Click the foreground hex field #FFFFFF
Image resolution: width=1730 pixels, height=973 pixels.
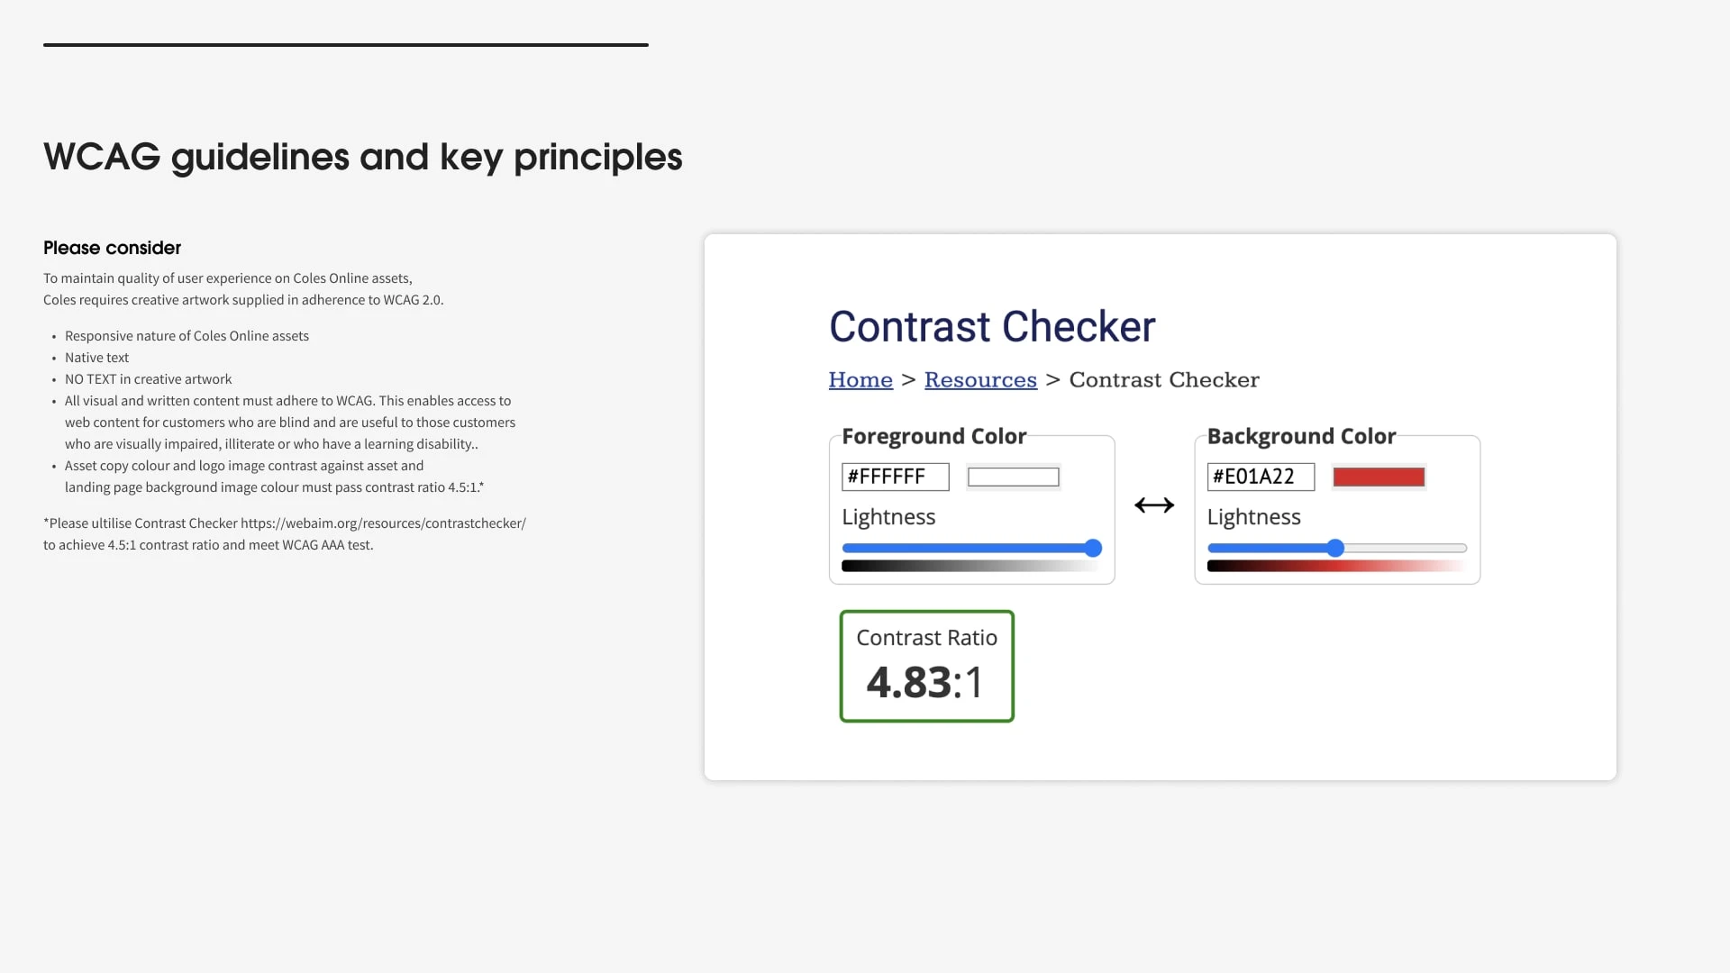point(896,477)
